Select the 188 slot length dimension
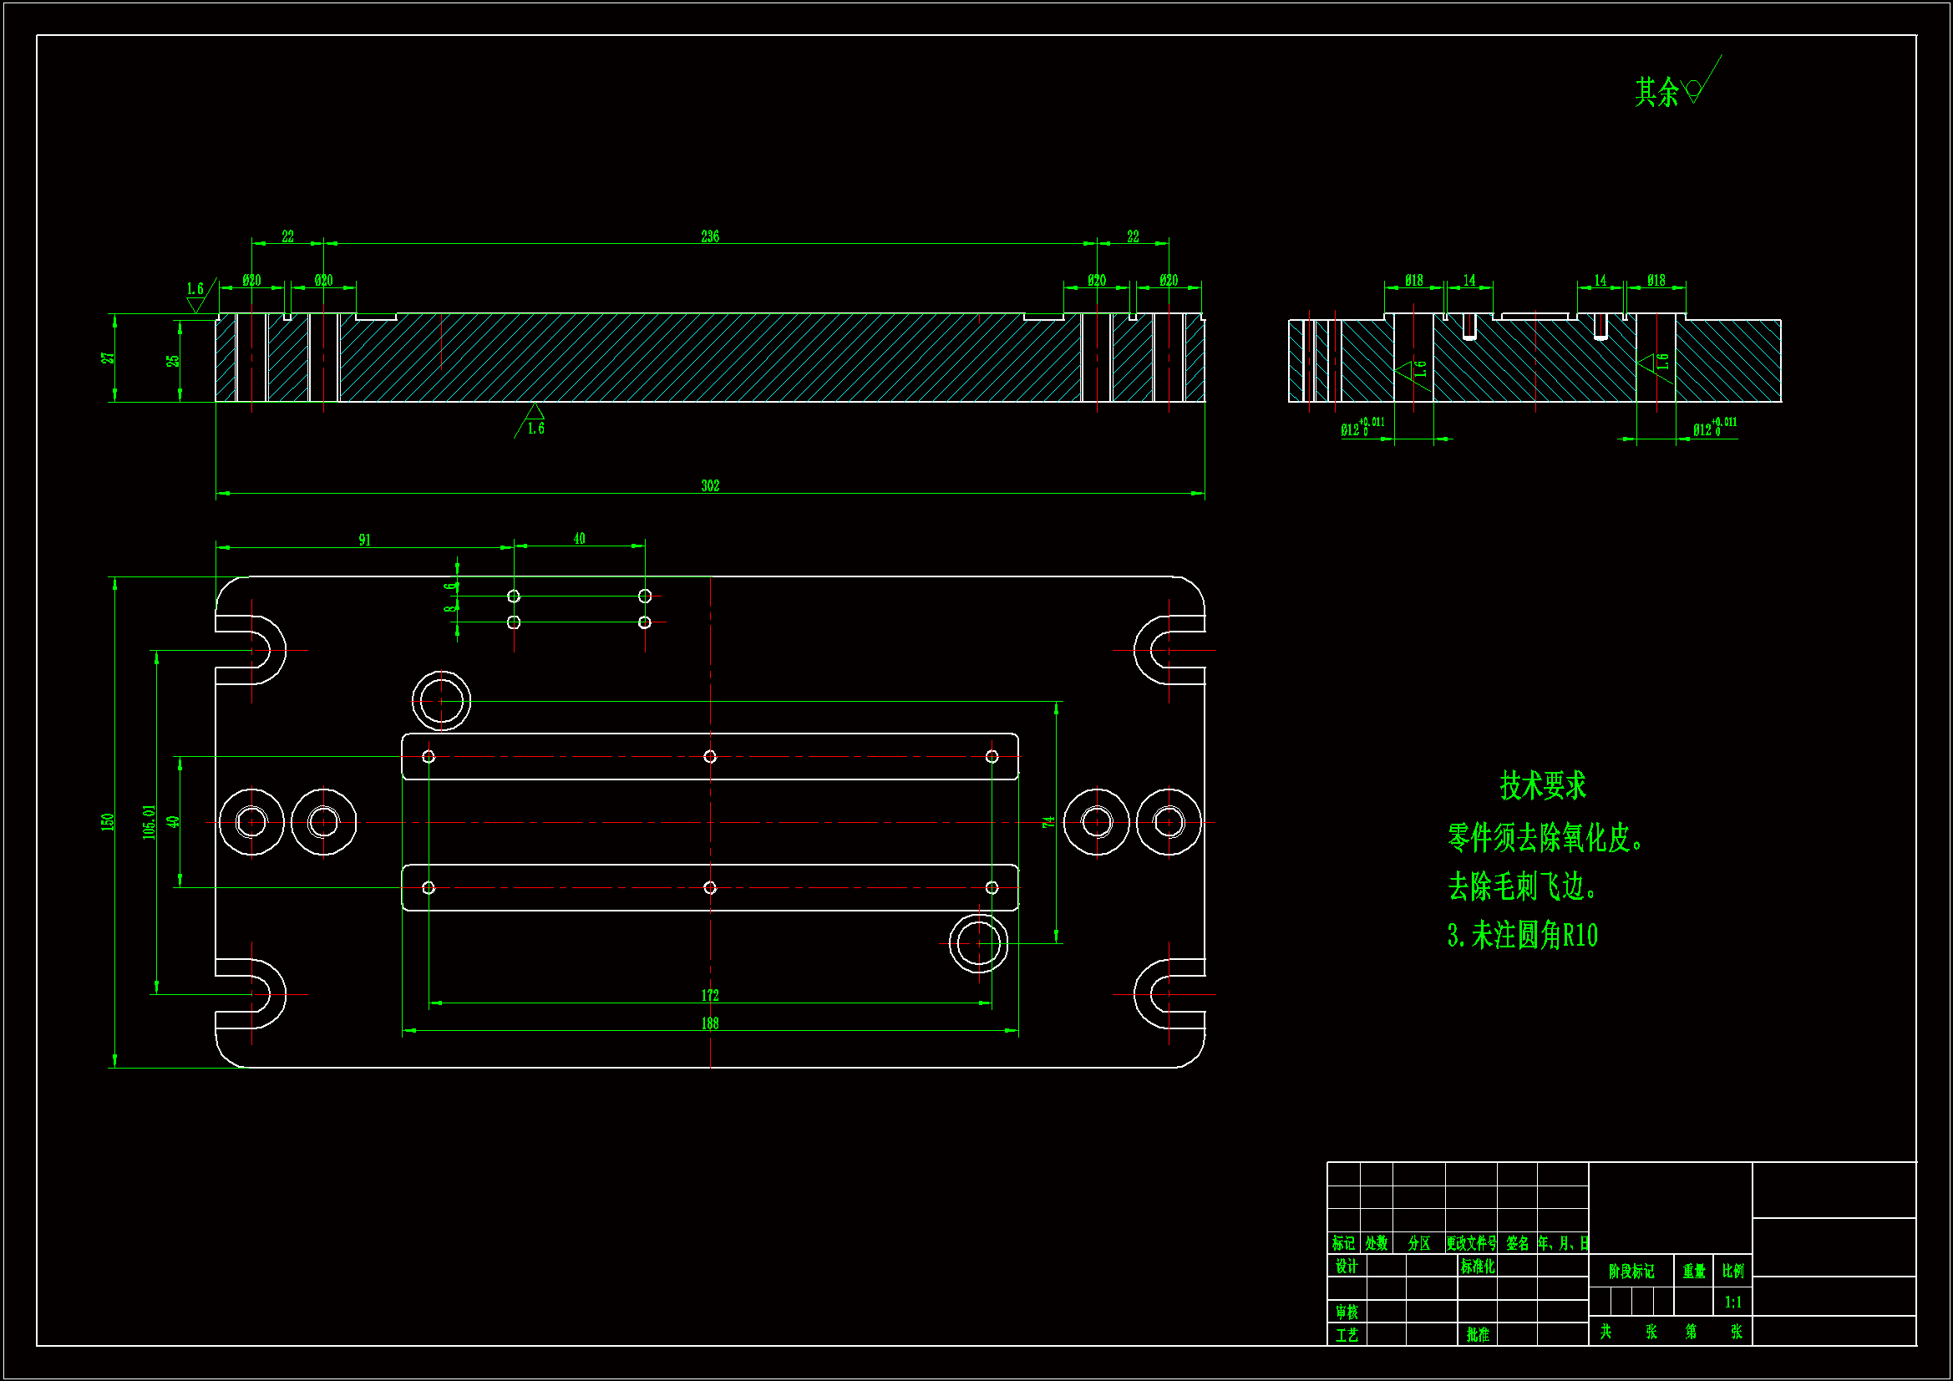The image size is (1953, 1381). pyautogui.click(x=709, y=1023)
